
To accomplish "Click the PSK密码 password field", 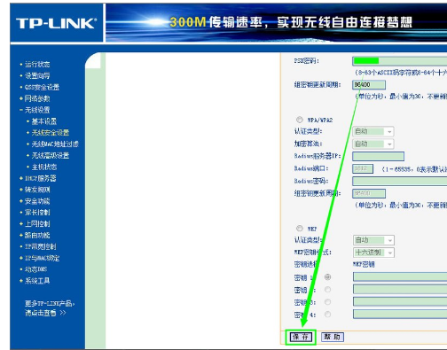I will click(x=400, y=61).
